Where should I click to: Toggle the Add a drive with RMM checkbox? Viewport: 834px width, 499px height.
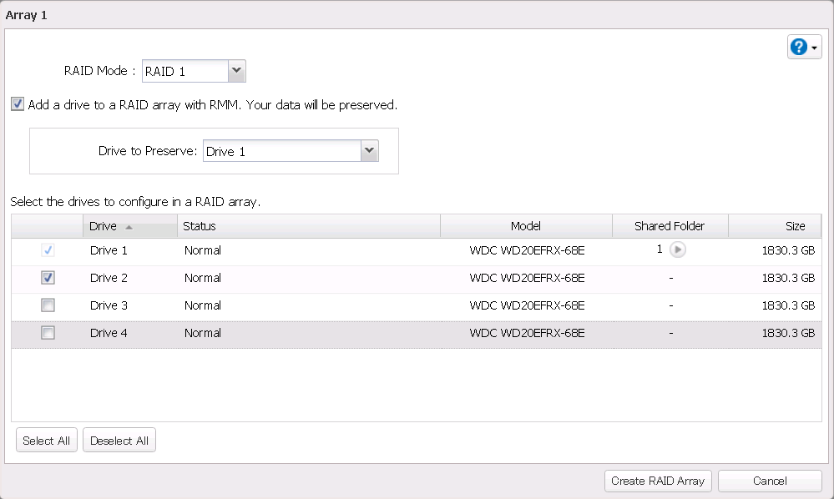pos(18,105)
